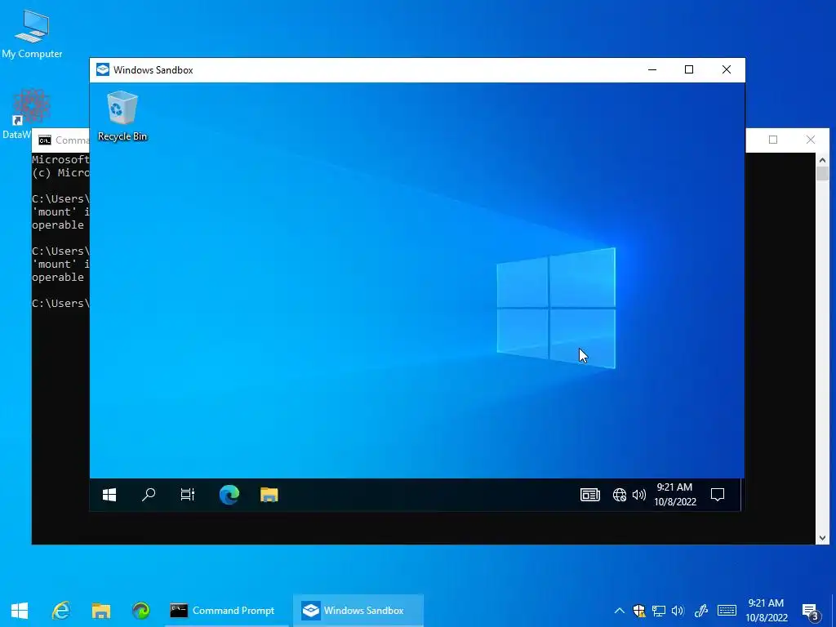
Task: Open the Windows Security tray icon
Action: 638,611
